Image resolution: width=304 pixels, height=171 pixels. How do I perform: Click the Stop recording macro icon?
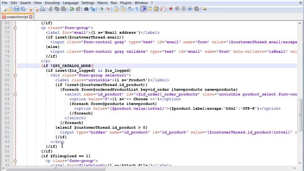177,9
